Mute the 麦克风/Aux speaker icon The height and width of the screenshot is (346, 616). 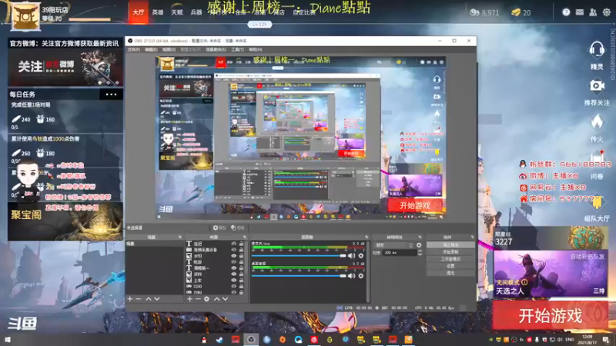click(352, 256)
